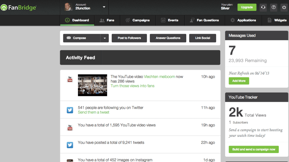Open the Widgets tab
Screen dimensions: 289x162
pos(275,20)
